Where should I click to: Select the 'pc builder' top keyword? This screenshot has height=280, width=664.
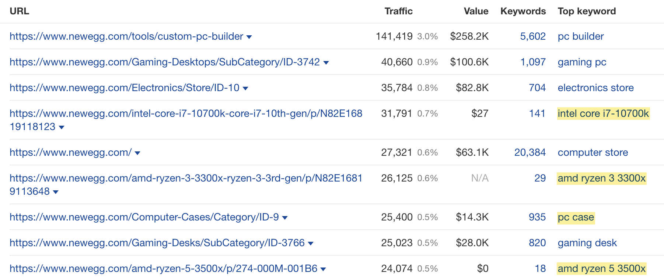pos(580,37)
